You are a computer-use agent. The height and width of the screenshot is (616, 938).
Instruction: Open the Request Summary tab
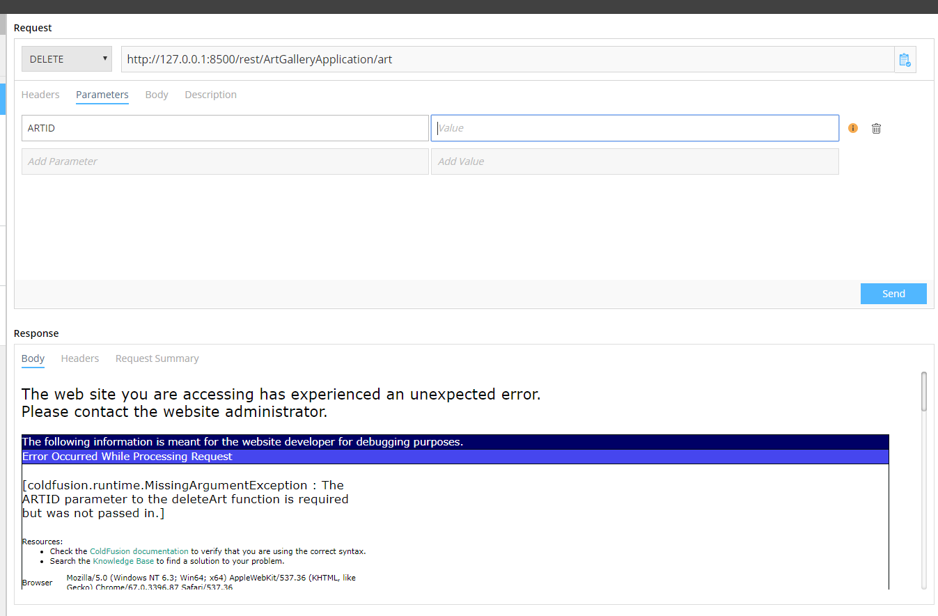pos(157,358)
